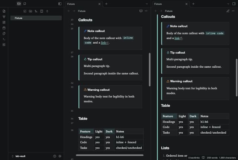
Task: Open tab list dropdown in right pane
Action: (x=228, y=4)
